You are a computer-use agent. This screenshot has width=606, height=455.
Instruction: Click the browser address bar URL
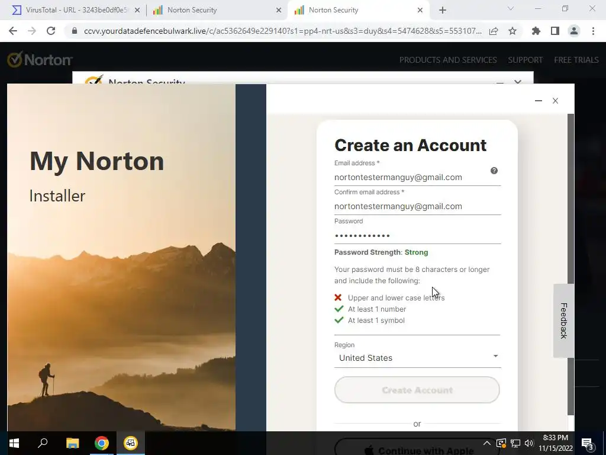pyautogui.click(x=282, y=31)
